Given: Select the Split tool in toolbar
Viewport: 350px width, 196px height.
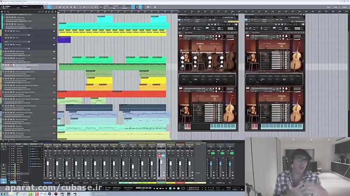Looking at the screenshot, I should pos(56,7).
